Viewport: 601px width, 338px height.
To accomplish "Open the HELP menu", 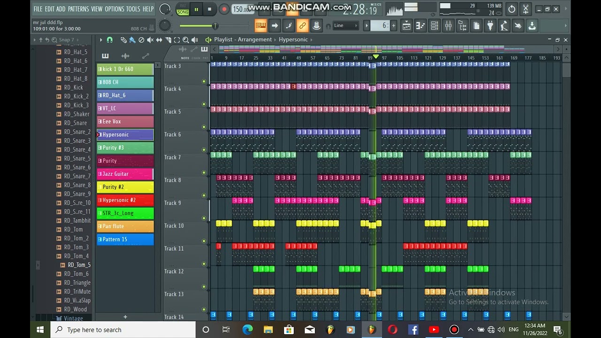I will coord(148,9).
